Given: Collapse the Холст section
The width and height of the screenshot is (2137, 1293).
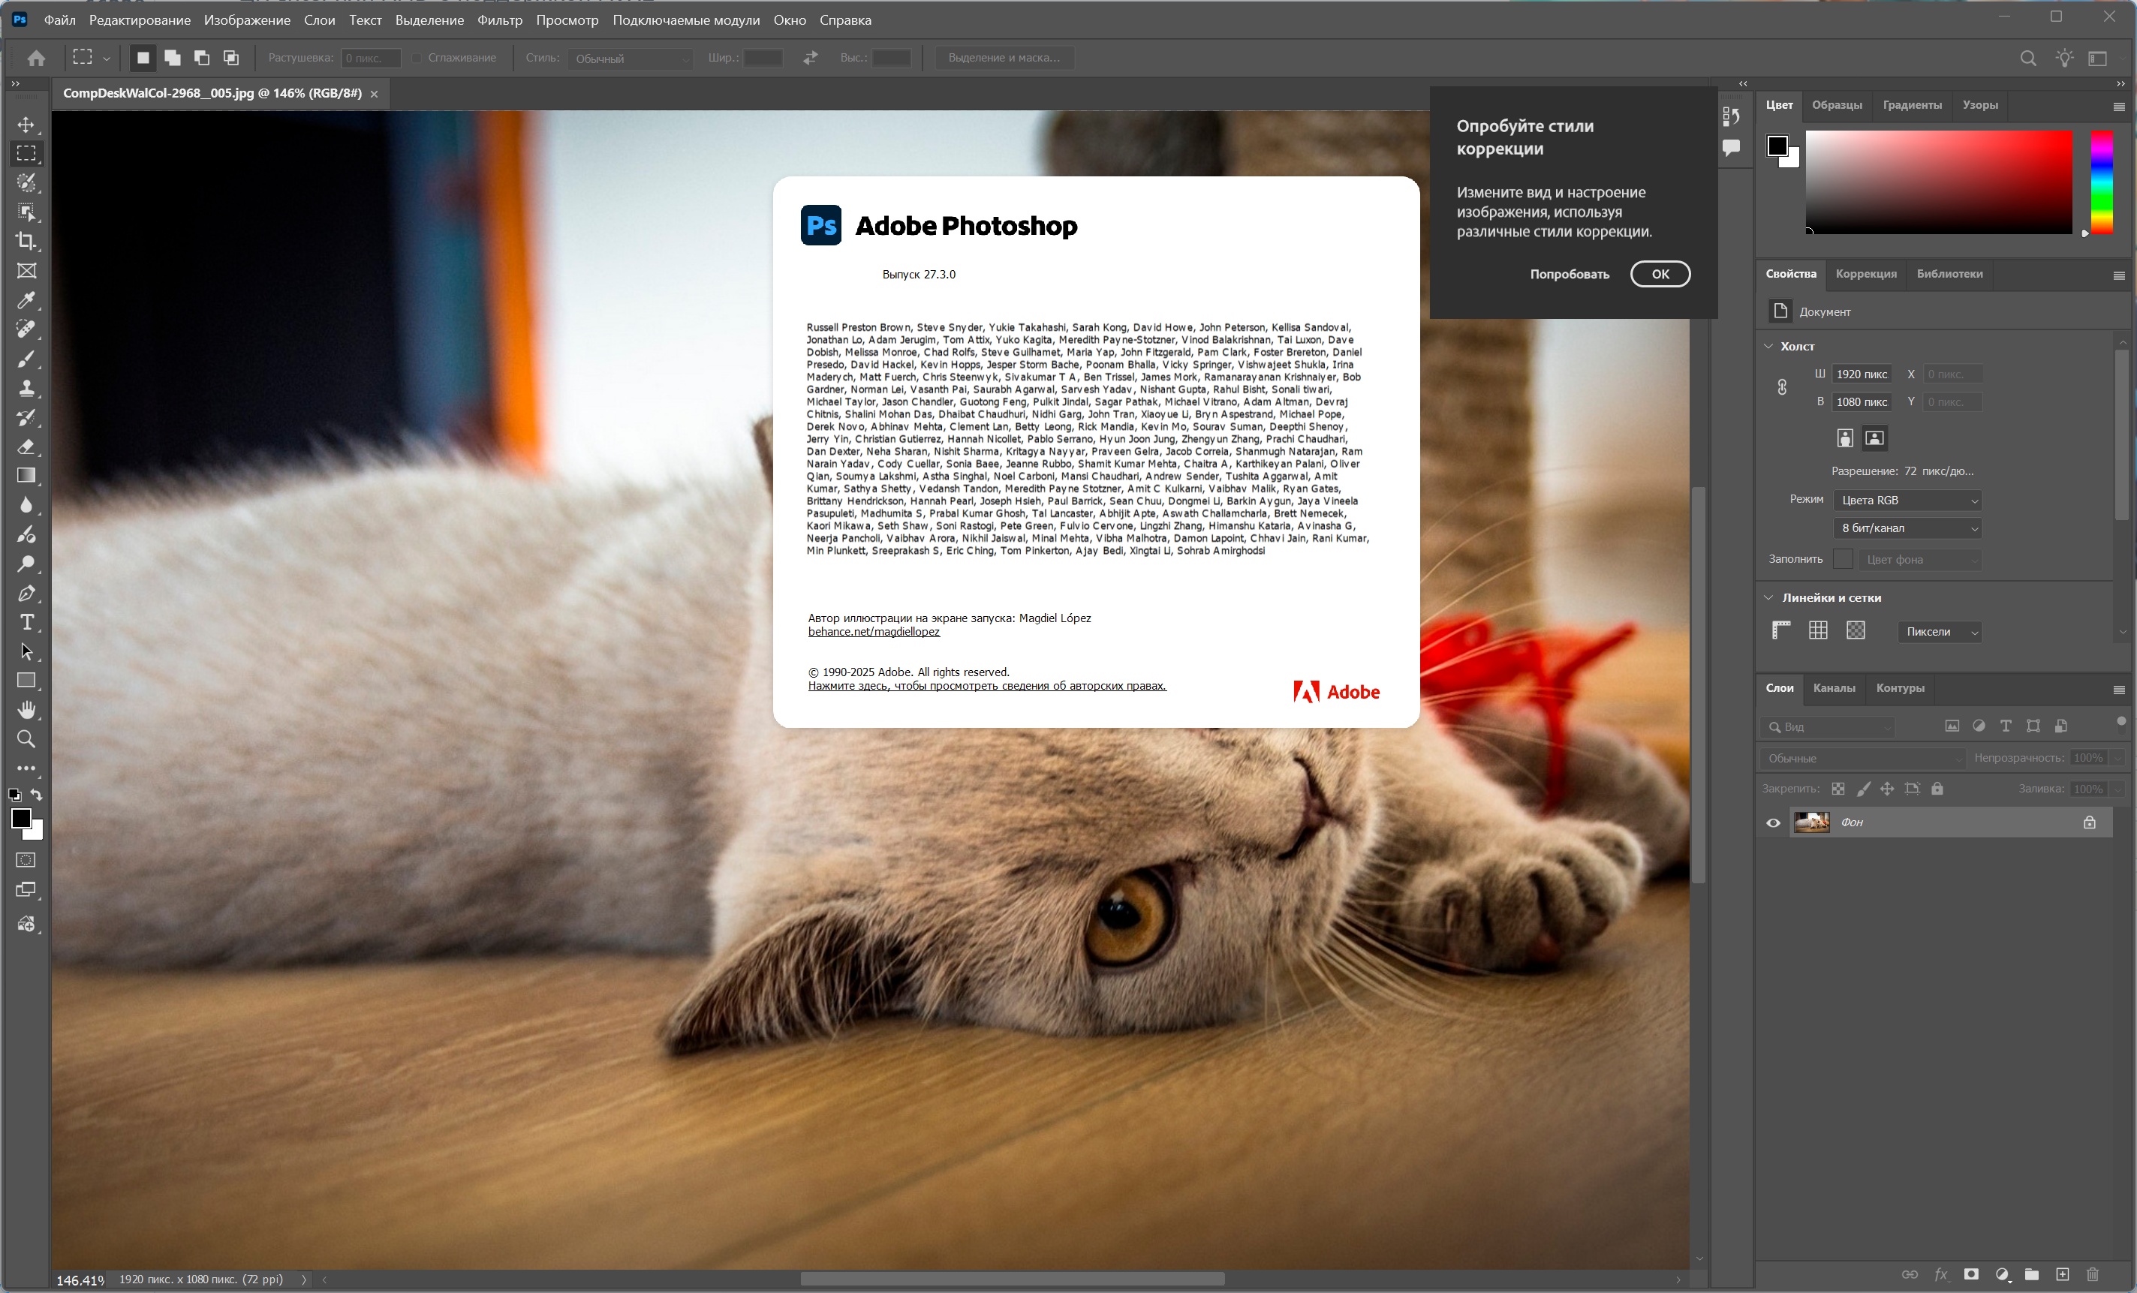Looking at the screenshot, I should click(x=1769, y=346).
